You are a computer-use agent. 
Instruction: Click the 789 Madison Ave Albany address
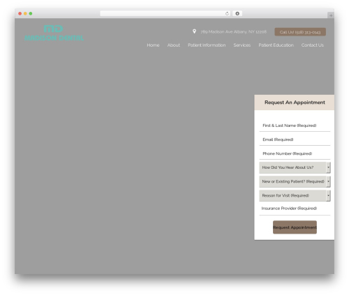(234, 31)
